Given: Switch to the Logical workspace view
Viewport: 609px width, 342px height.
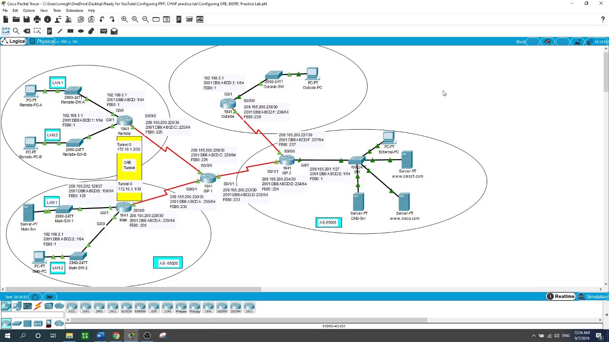Looking at the screenshot, I should click(13, 41).
